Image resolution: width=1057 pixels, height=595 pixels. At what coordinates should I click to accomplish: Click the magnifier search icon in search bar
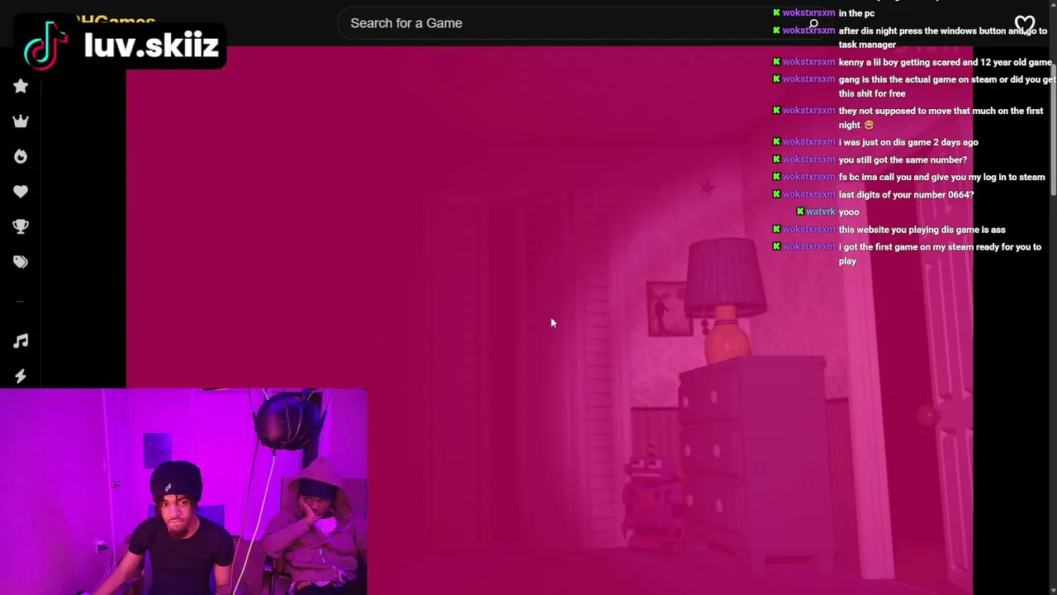[x=813, y=23]
